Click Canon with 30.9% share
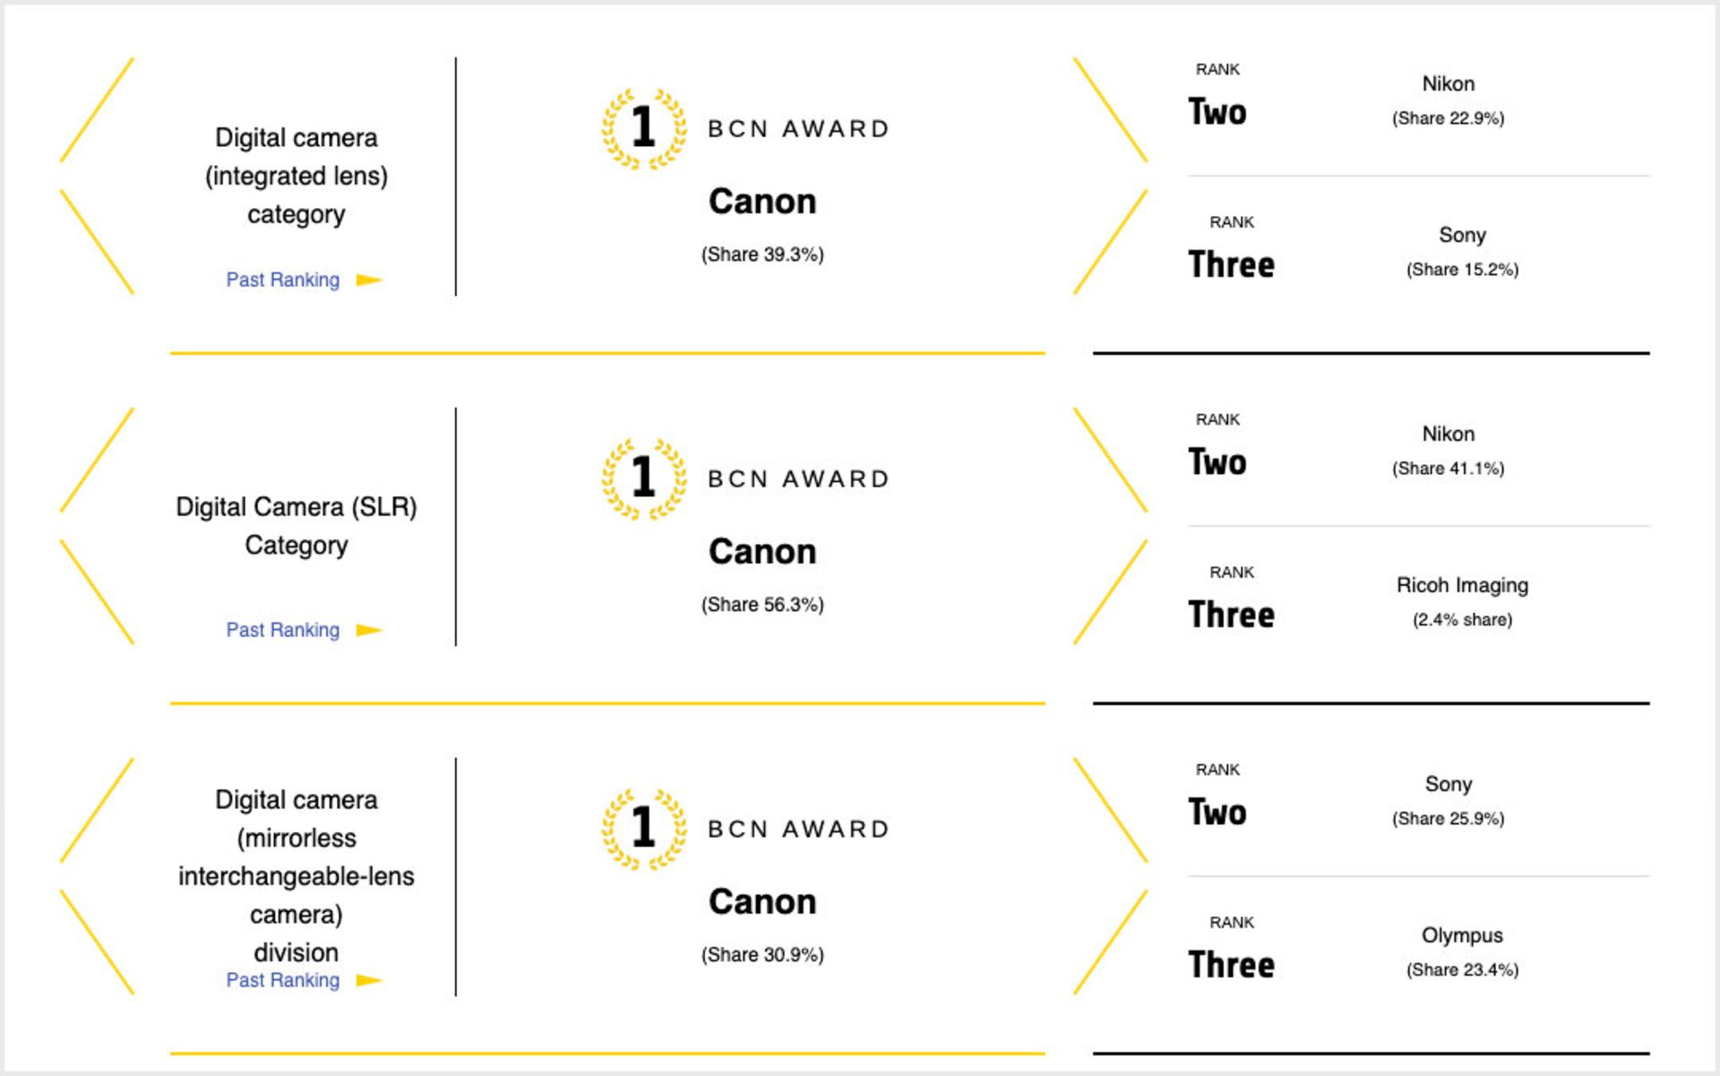The image size is (1720, 1076). (x=762, y=902)
